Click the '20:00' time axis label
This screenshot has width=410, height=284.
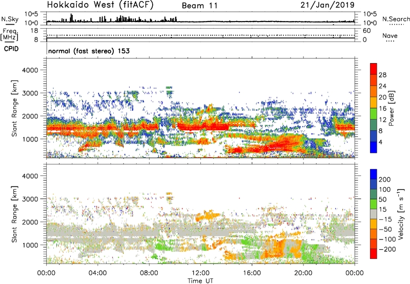[303, 273]
